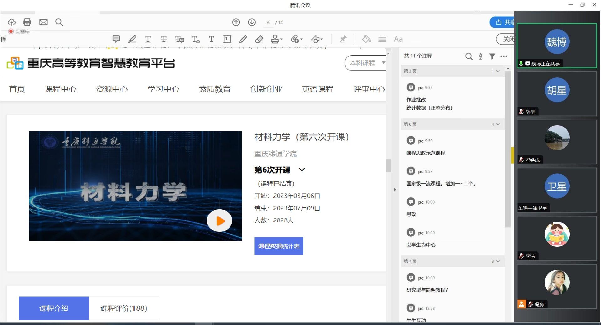Collapse the 第 3 页 comment group
Viewport: 601px width, 325px height.
(498, 71)
